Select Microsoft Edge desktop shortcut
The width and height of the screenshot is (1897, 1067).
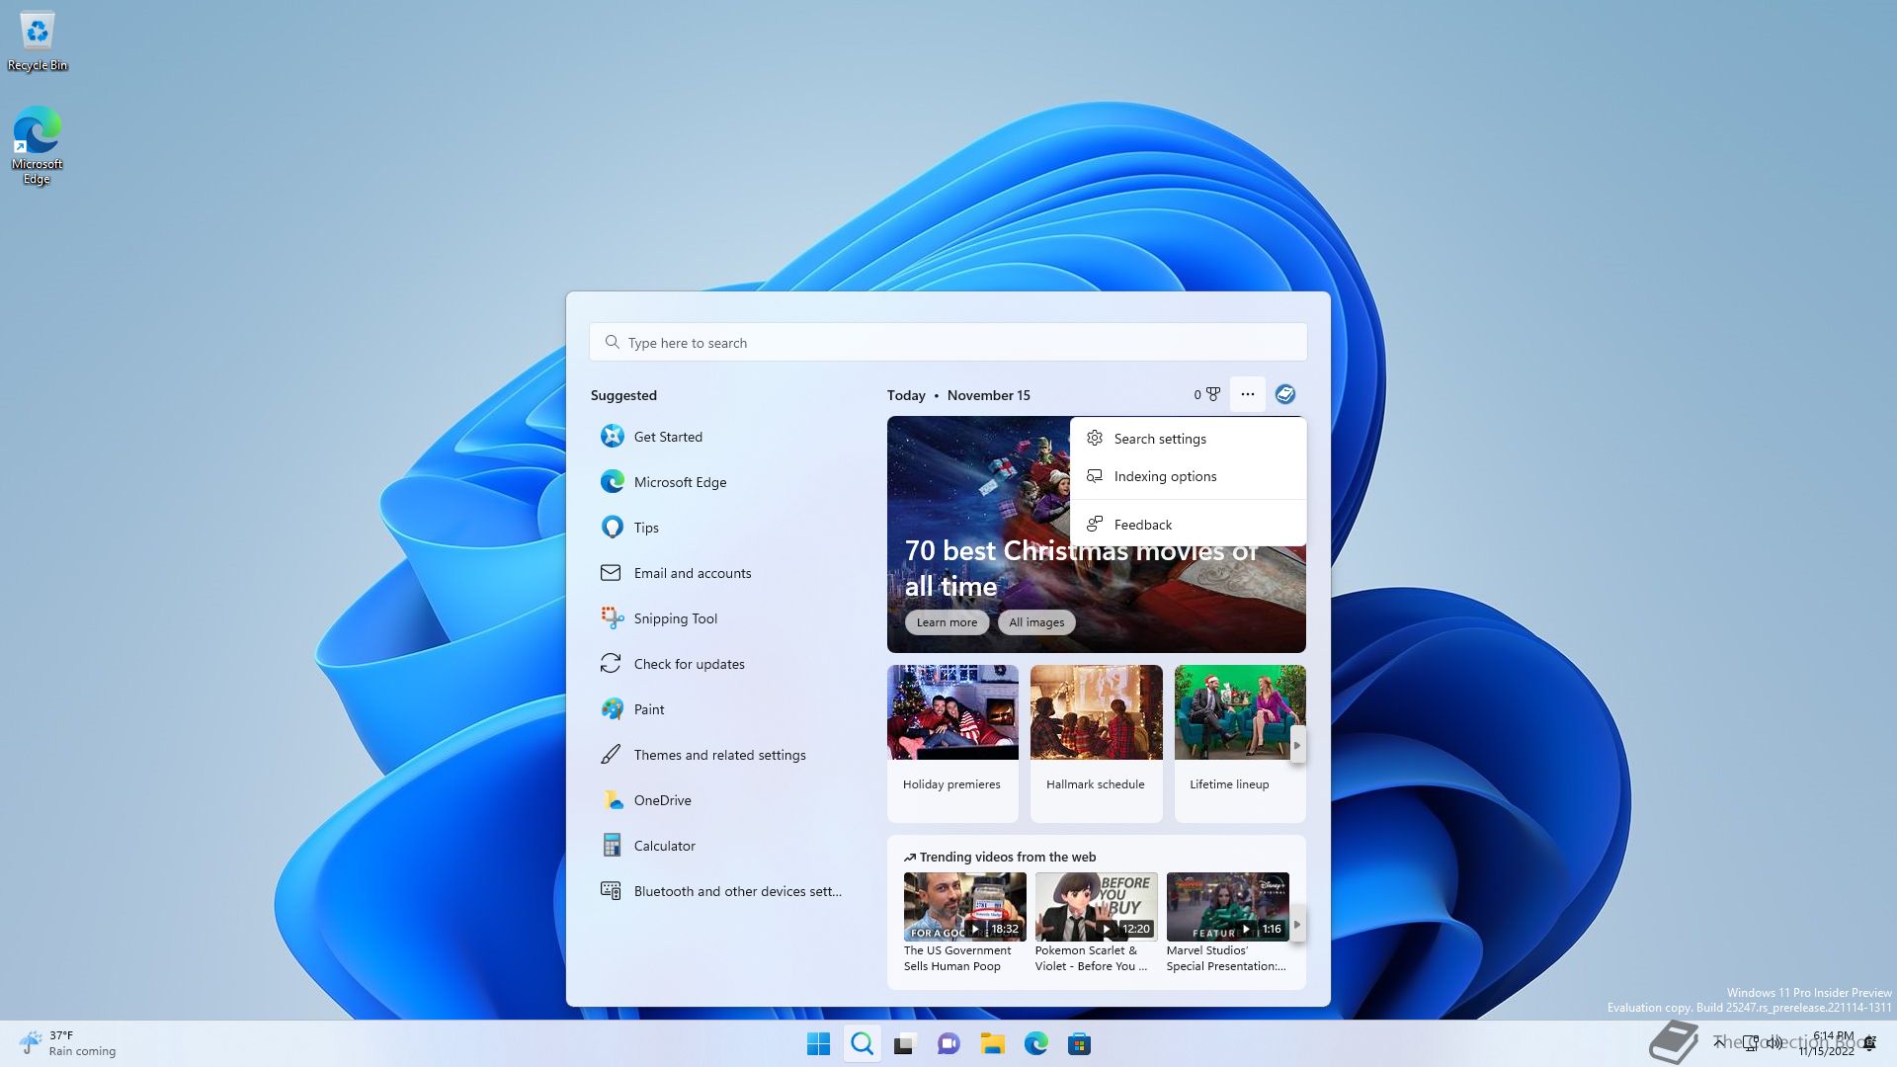(x=37, y=145)
